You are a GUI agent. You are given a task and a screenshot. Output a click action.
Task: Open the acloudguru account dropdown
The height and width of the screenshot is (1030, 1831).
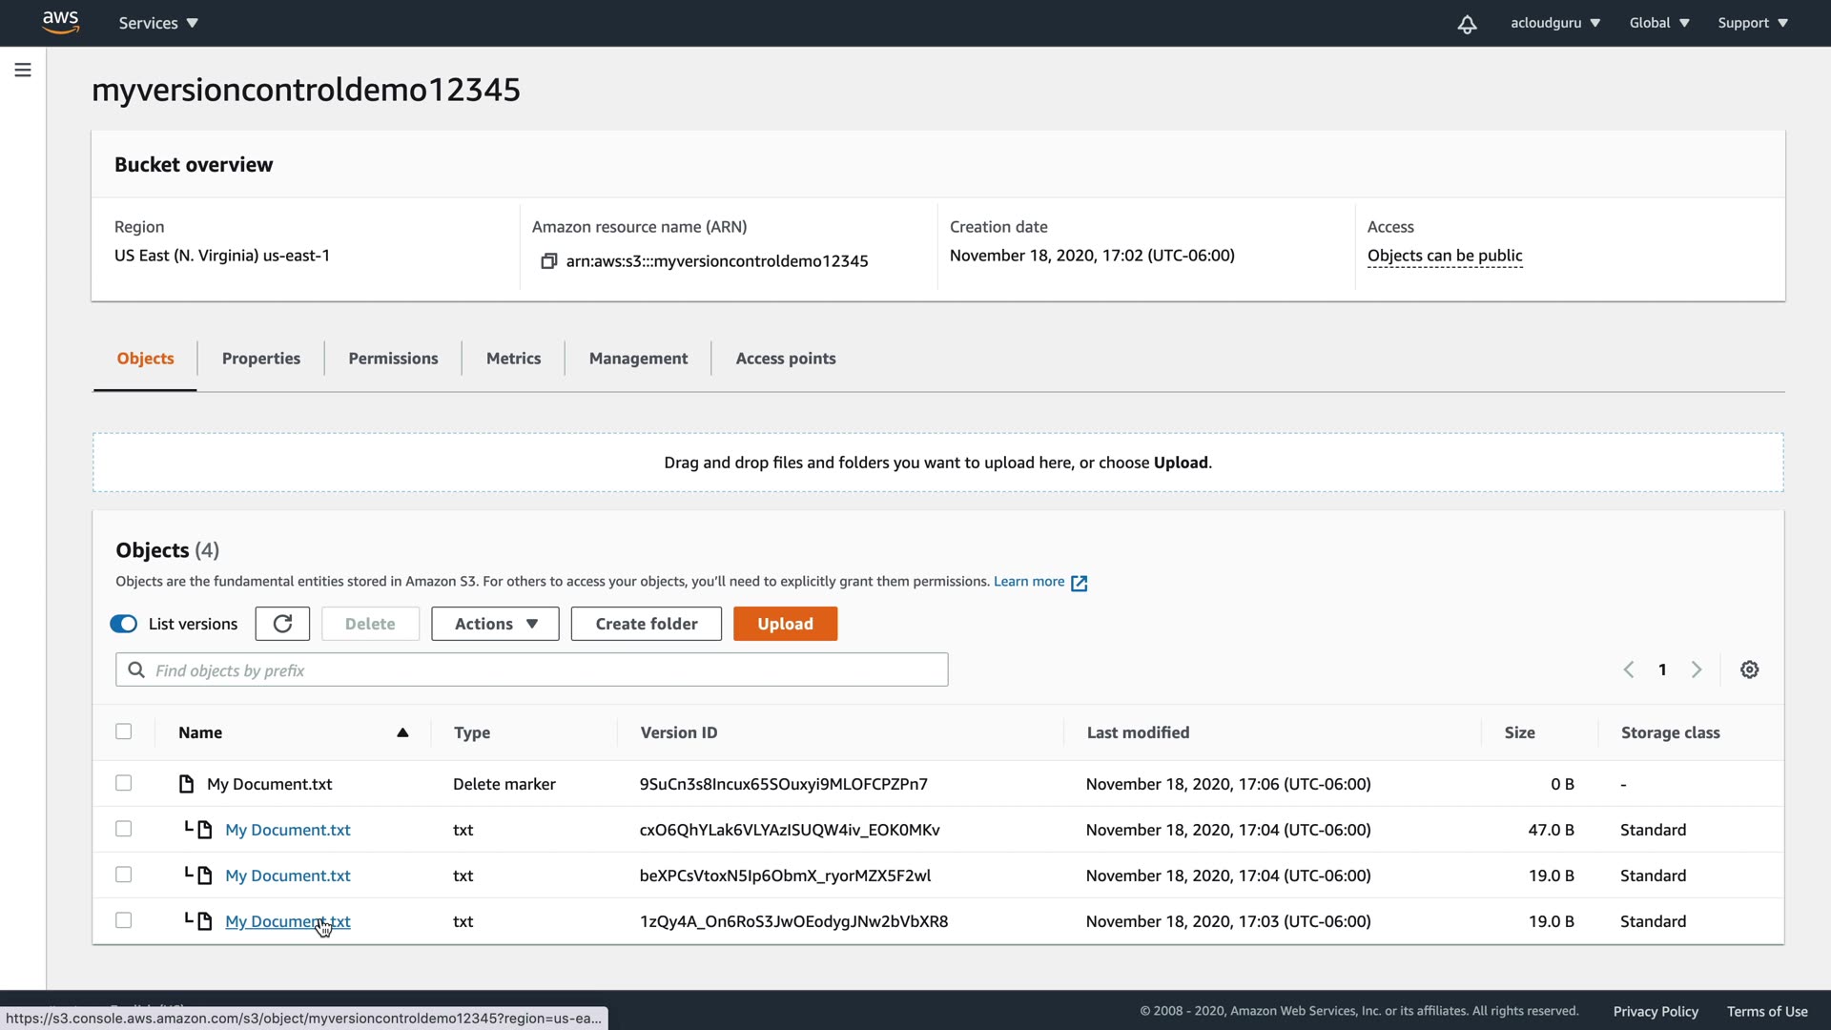[1554, 23]
